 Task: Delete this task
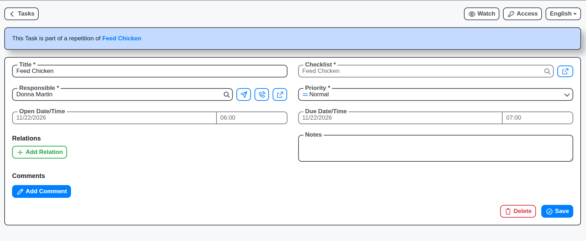518,211
